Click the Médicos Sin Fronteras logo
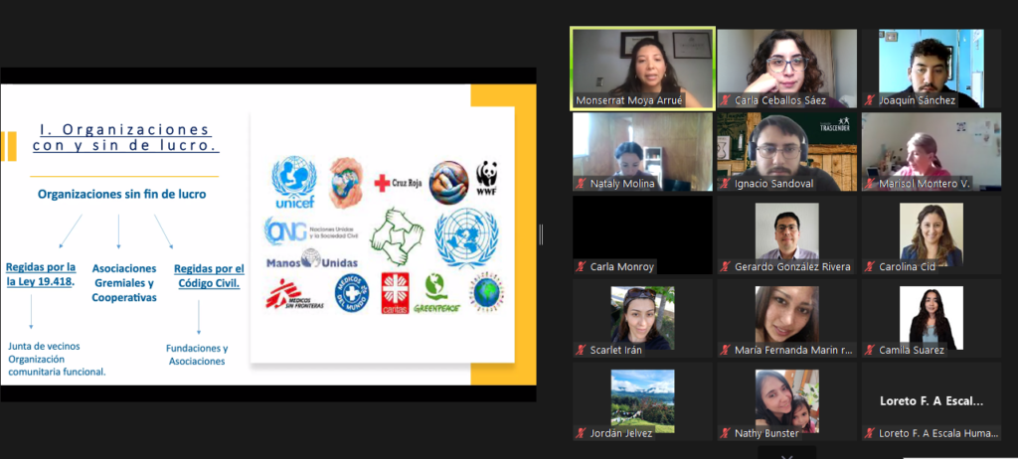The image size is (1018, 459). click(x=294, y=295)
